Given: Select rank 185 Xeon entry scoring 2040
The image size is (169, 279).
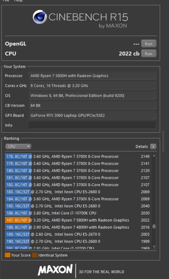Looking at the screenshot, I should tap(77, 206).
